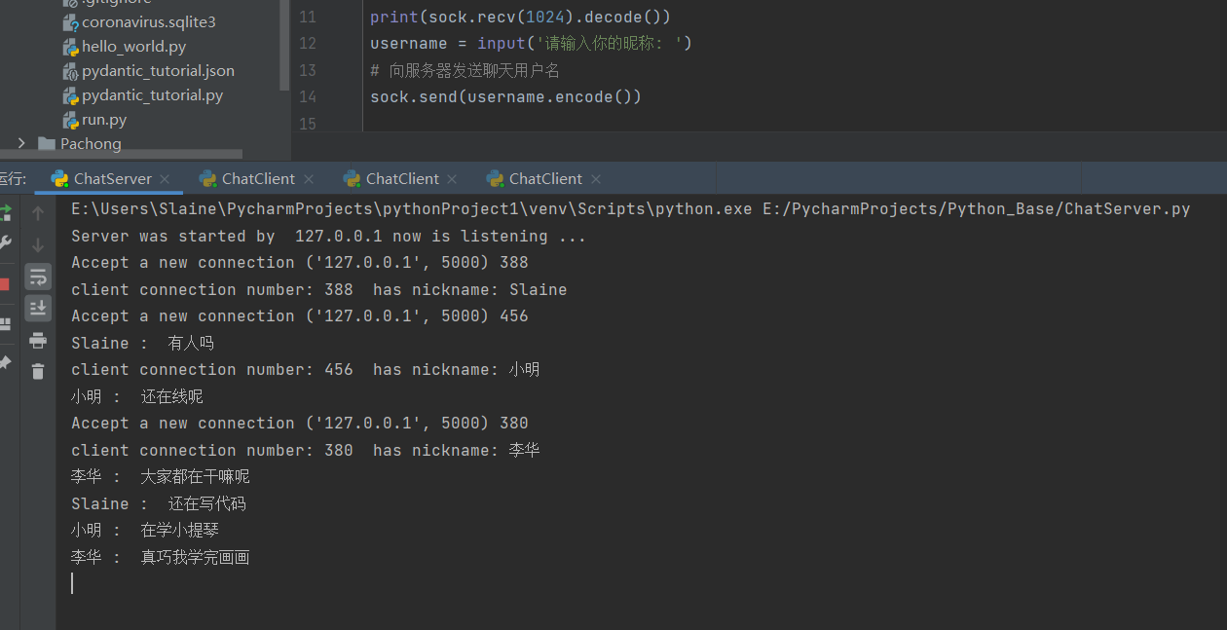Screen dimensions: 1227x630
Task: Click the Python icon on ChatServer tab
Action: click(59, 178)
